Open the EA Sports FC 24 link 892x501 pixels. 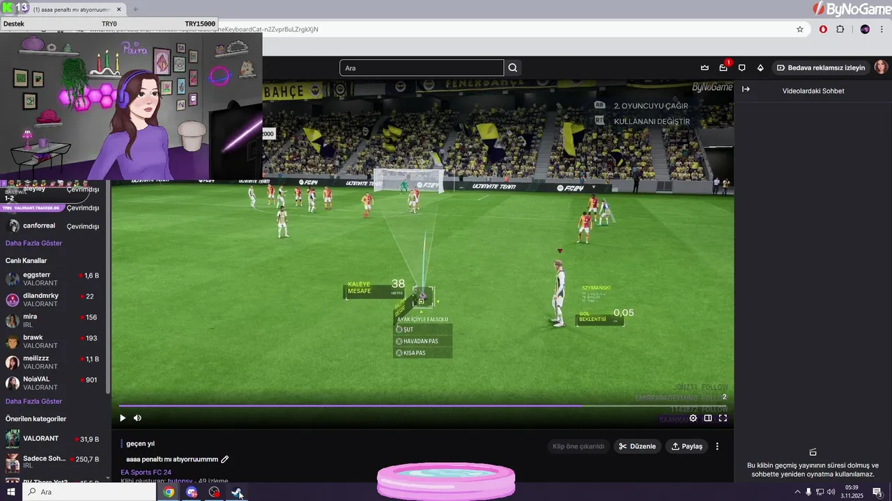[146, 472]
